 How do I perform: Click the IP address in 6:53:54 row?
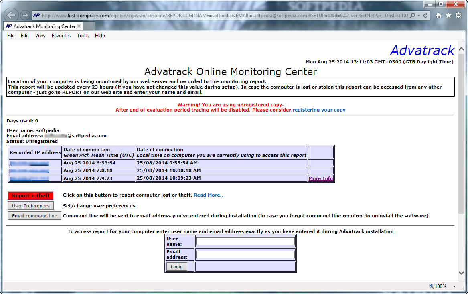(29, 163)
